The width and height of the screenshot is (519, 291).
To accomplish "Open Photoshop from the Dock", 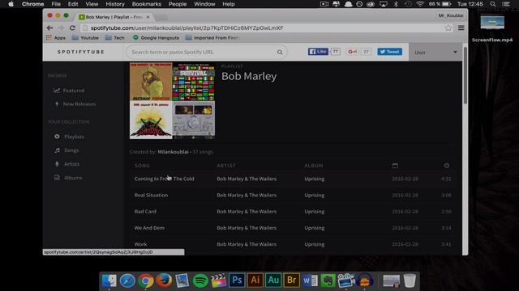I will [237, 280].
